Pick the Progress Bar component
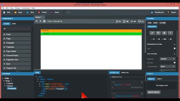 point(17,68)
